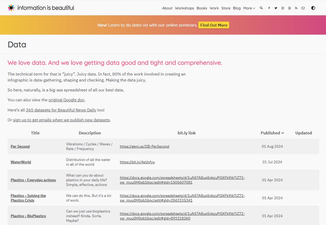The height and width of the screenshot is (225, 326).
Task: Click the 'Learn to do data-viz' banner text
Action: (148, 25)
